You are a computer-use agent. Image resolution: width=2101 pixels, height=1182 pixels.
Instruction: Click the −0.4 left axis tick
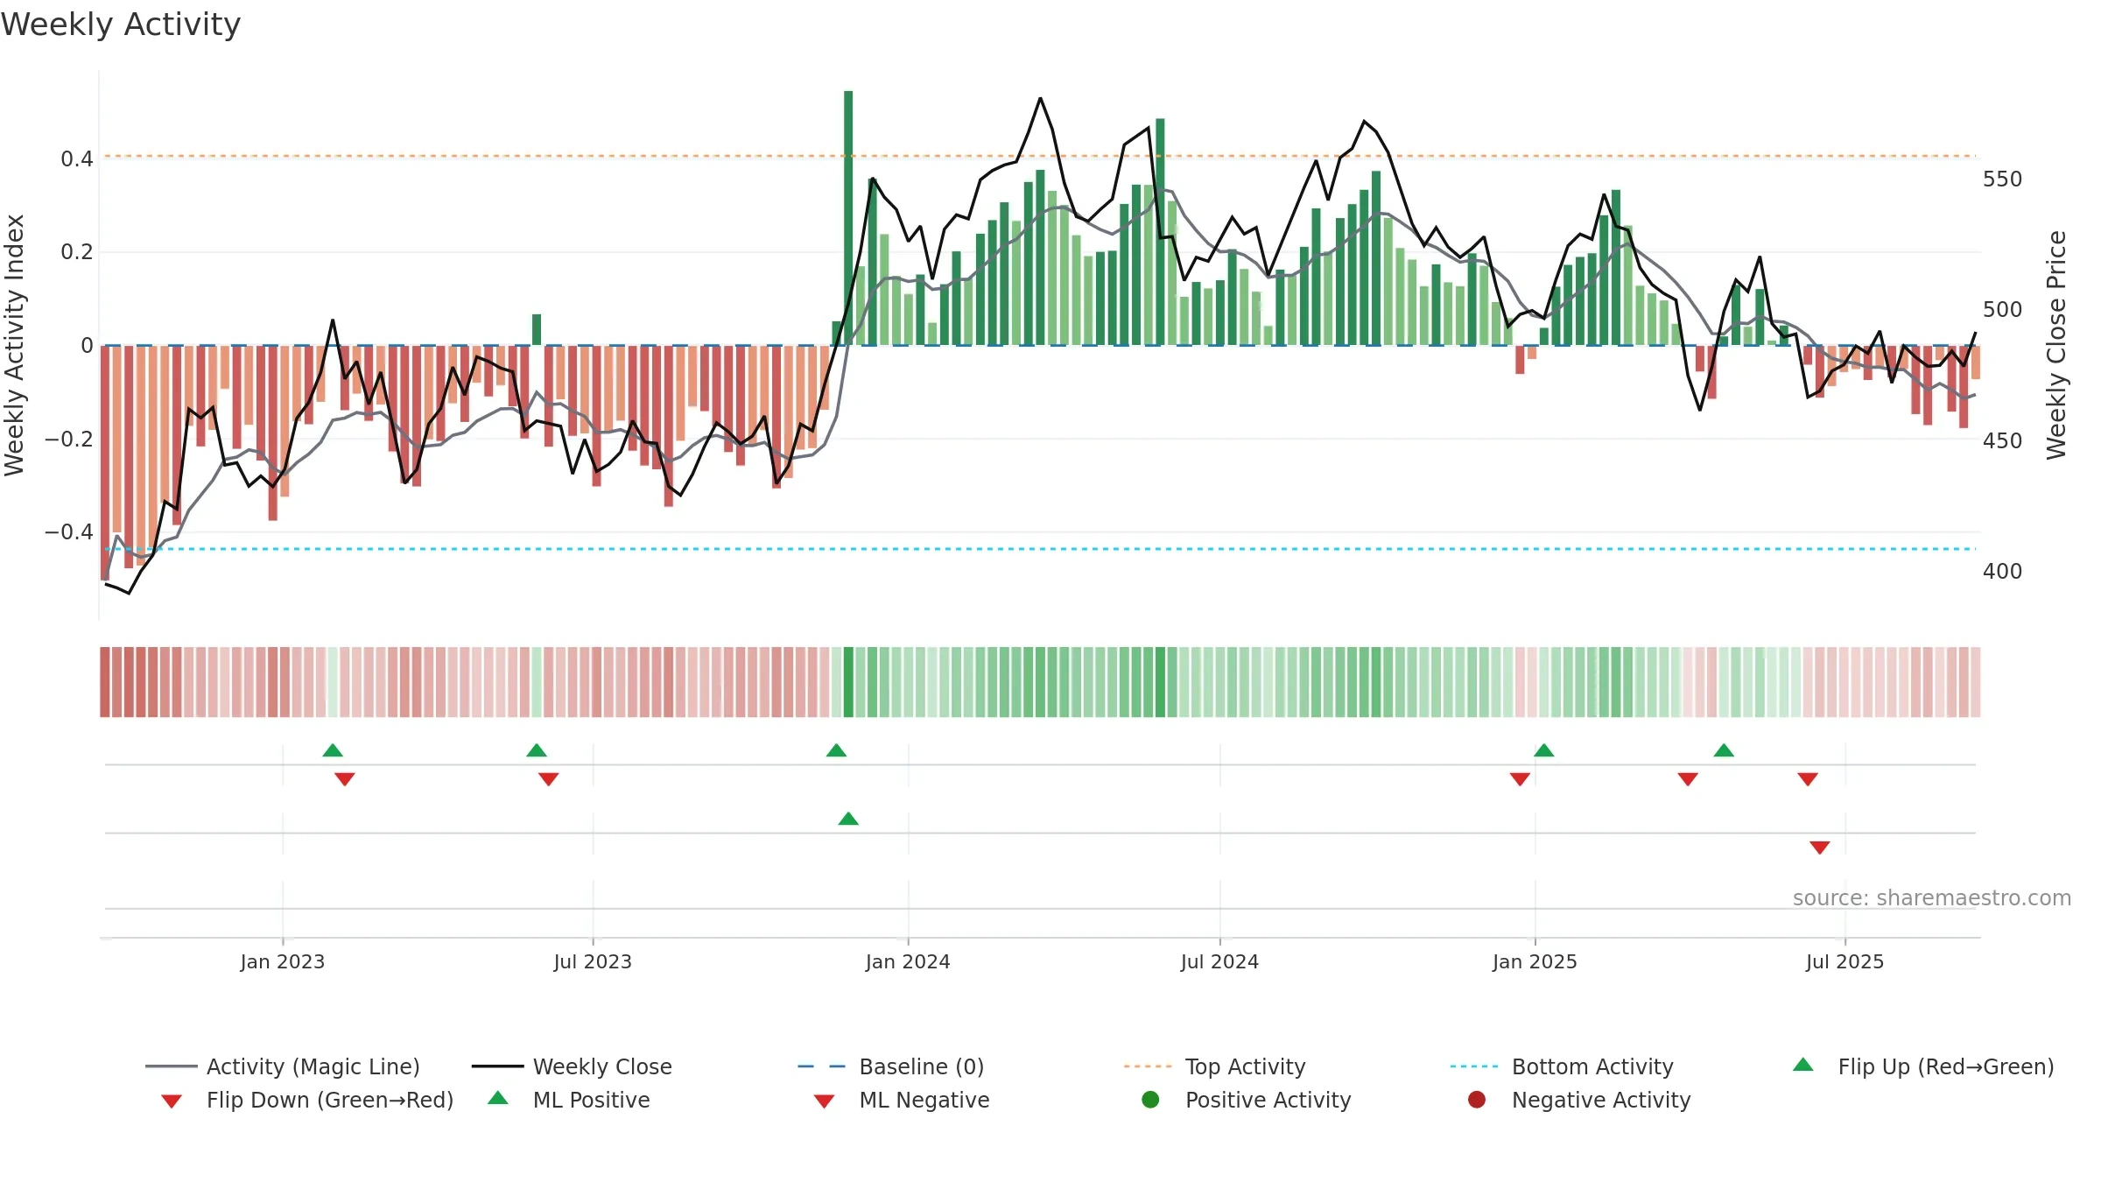click(x=69, y=532)
